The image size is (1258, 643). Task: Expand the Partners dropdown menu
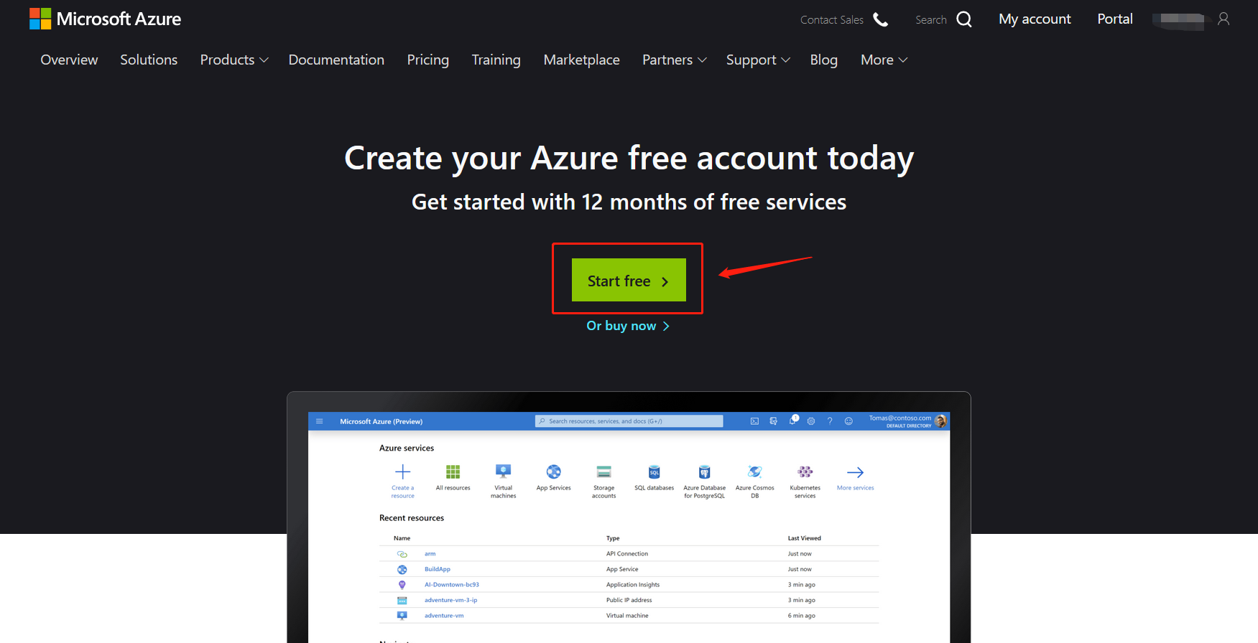[674, 60]
